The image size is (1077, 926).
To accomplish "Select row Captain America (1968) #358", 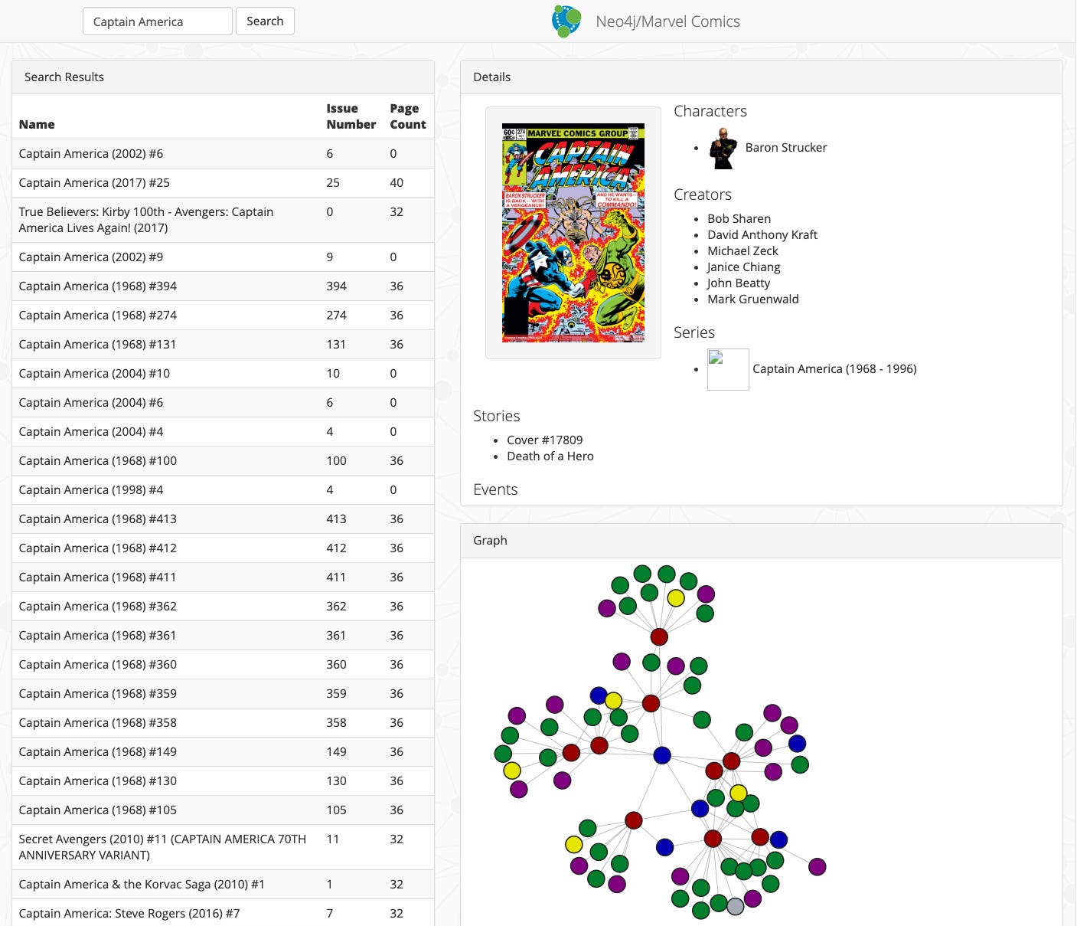I will coord(223,723).
